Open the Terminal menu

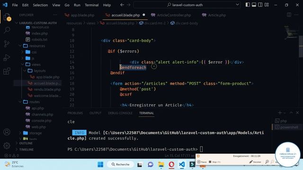click(x=91, y=5)
